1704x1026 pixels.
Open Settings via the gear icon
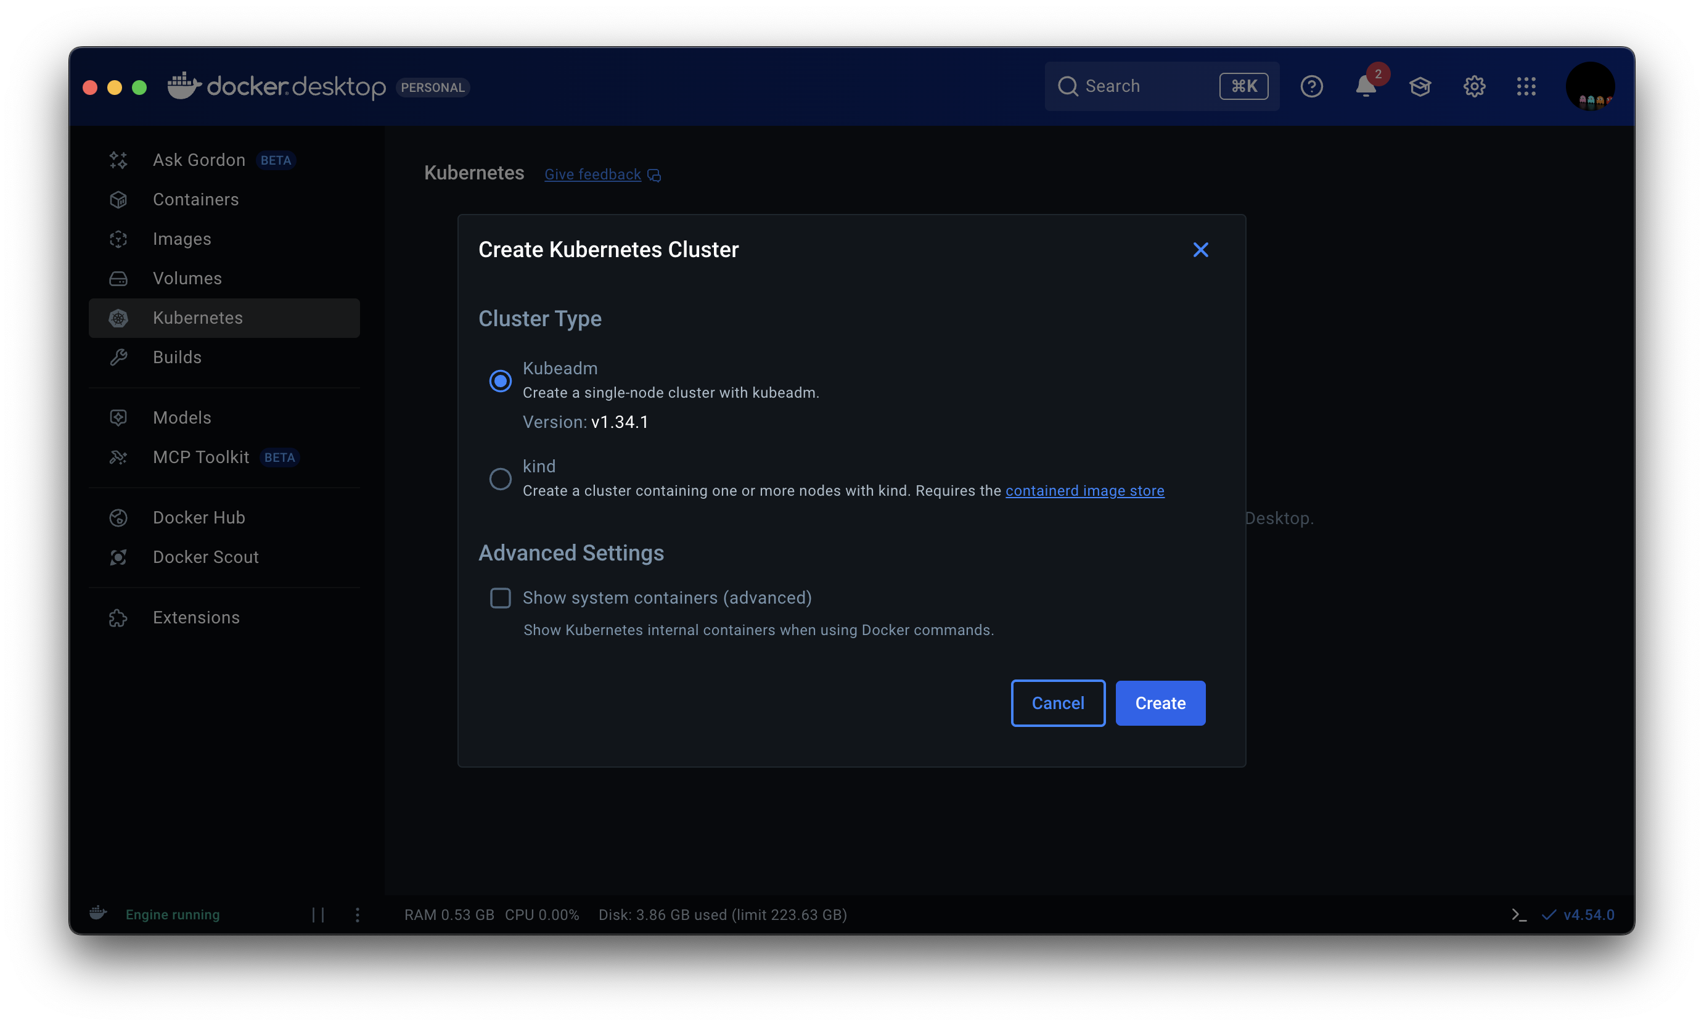pos(1474,86)
